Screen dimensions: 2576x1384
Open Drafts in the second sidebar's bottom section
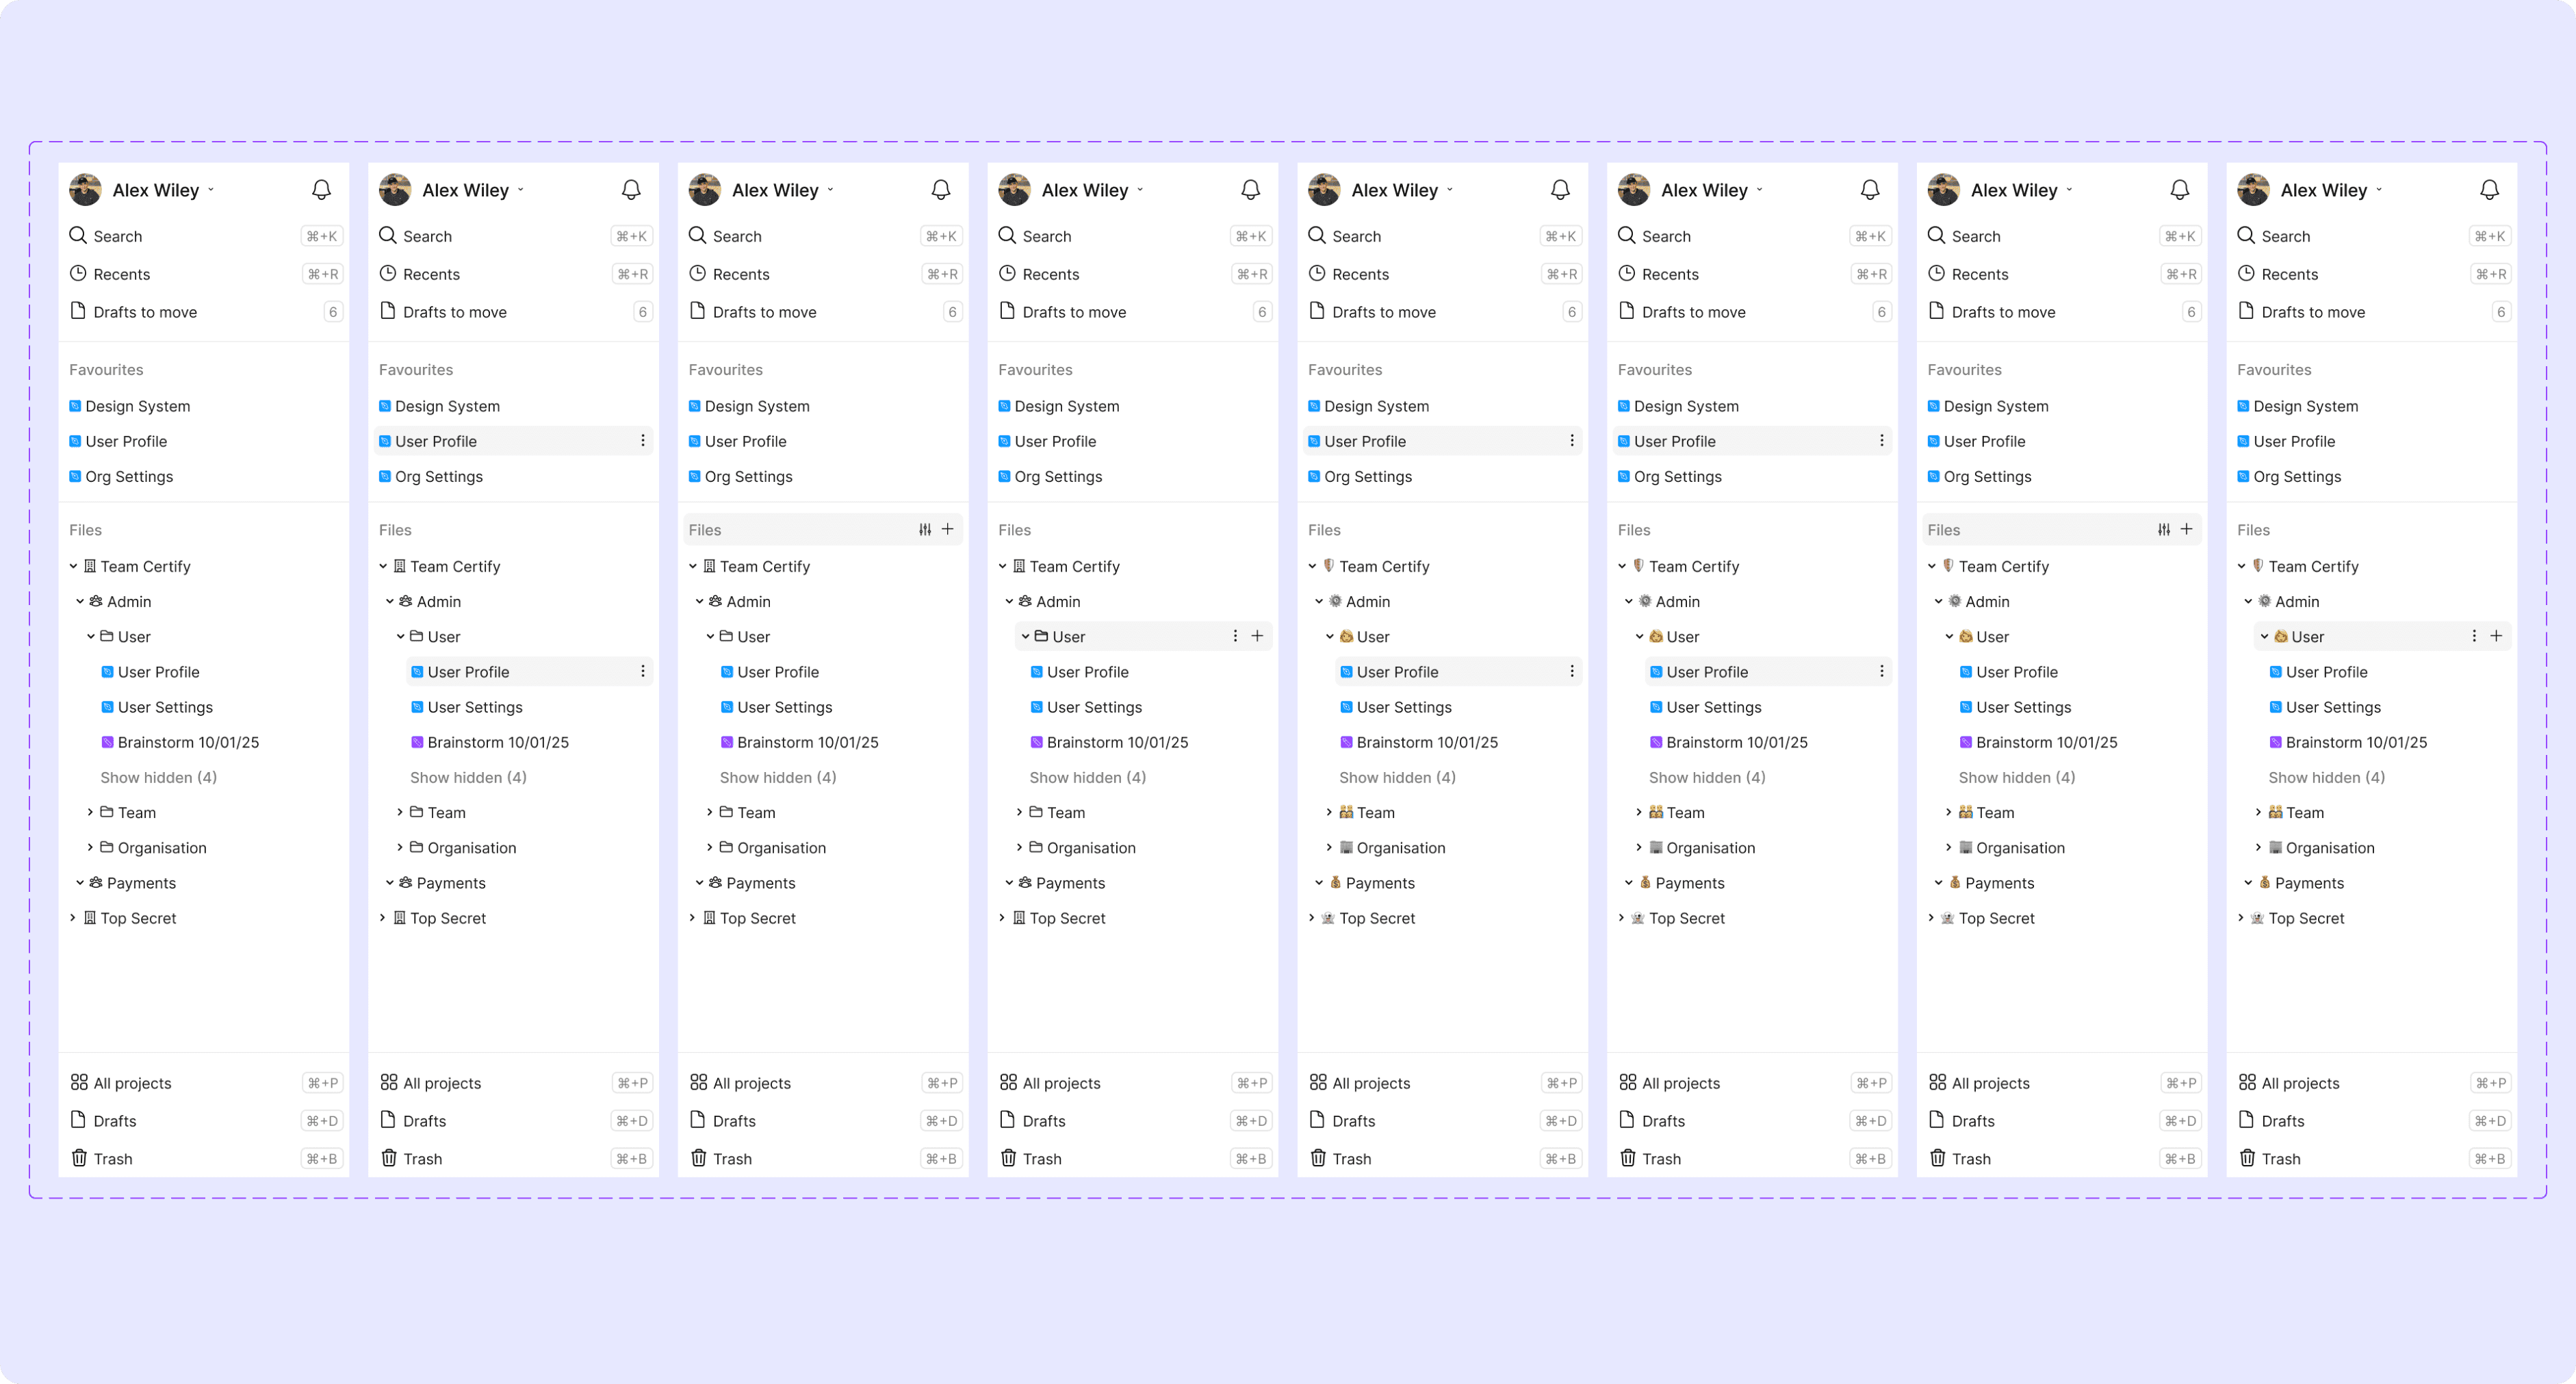pyautogui.click(x=514, y=1121)
